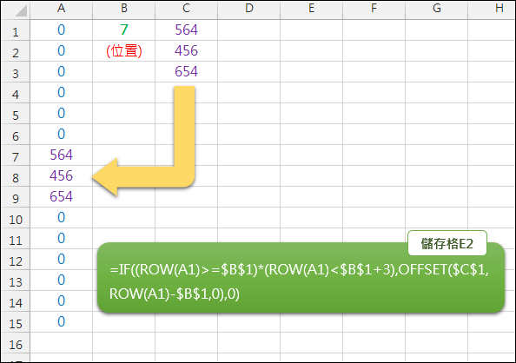Image resolution: width=516 pixels, height=363 pixels.
Task: Select row 8 header
Action: coord(16,176)
